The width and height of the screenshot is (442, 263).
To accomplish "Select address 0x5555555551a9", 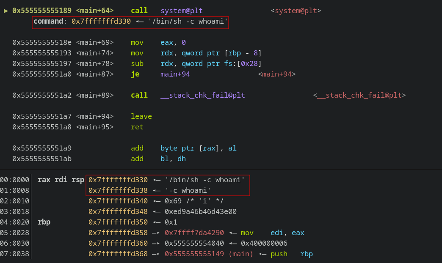I will click(42, 148).
